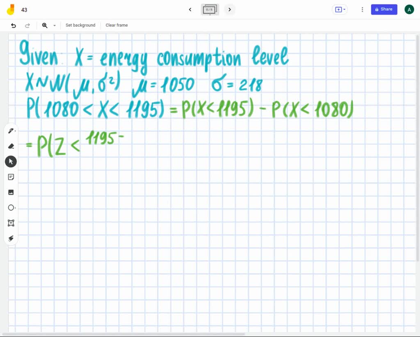This screenshot has height=337, width=420.
Task: Insert an image onto the board
Action: pyautogui.click(x=11, y=192)
